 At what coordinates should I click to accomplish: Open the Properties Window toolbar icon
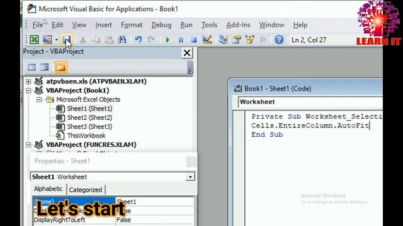(236, 40)
